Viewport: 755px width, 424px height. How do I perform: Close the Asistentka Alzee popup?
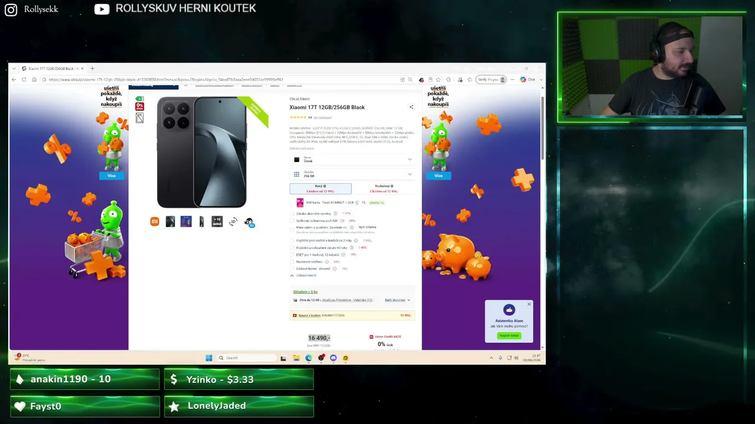[x=529, y=304]
